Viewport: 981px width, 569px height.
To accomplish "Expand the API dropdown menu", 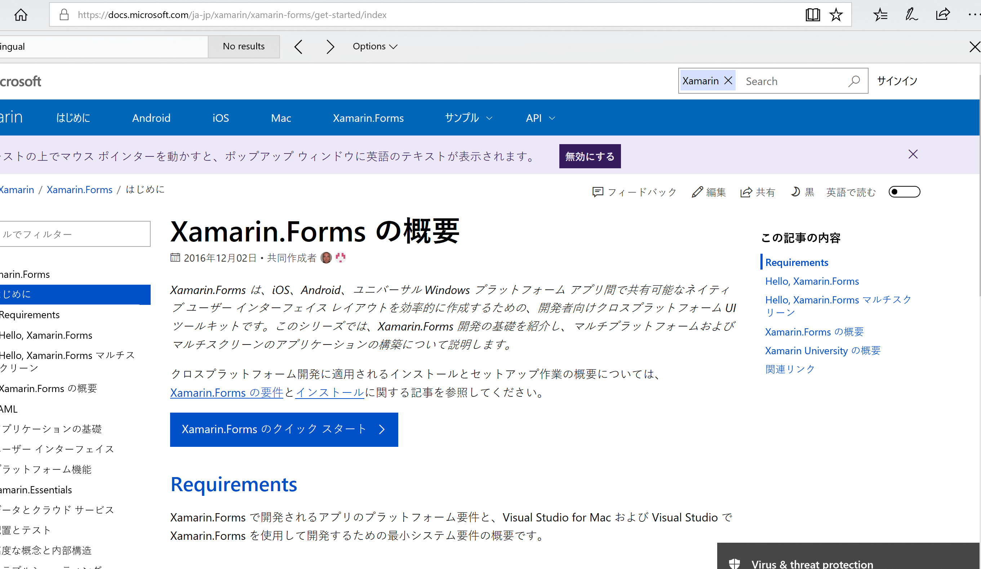I will (540, 118).
